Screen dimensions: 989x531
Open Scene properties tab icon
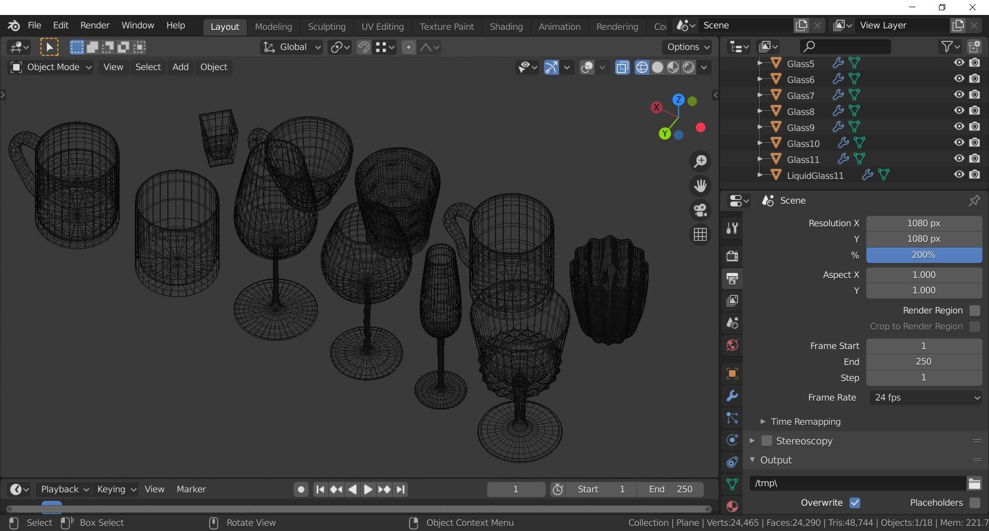[732, 323]
